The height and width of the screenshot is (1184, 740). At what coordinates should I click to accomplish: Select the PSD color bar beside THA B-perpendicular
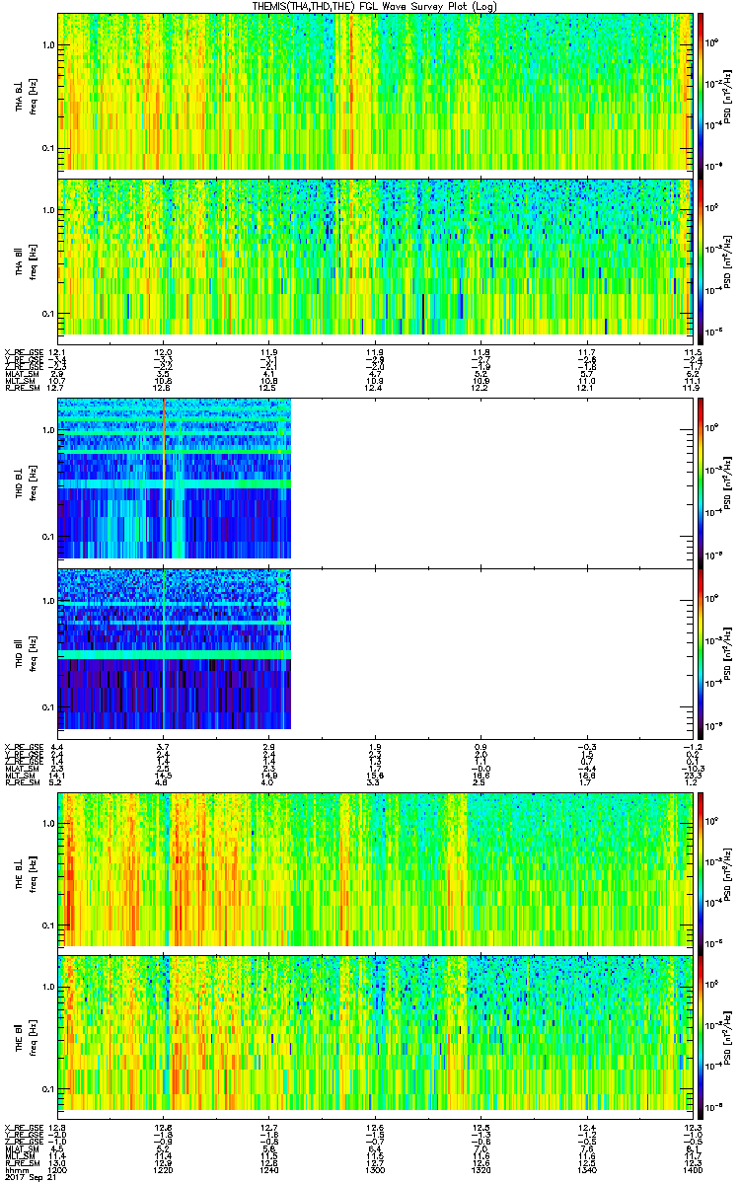[x=701, y=91]
